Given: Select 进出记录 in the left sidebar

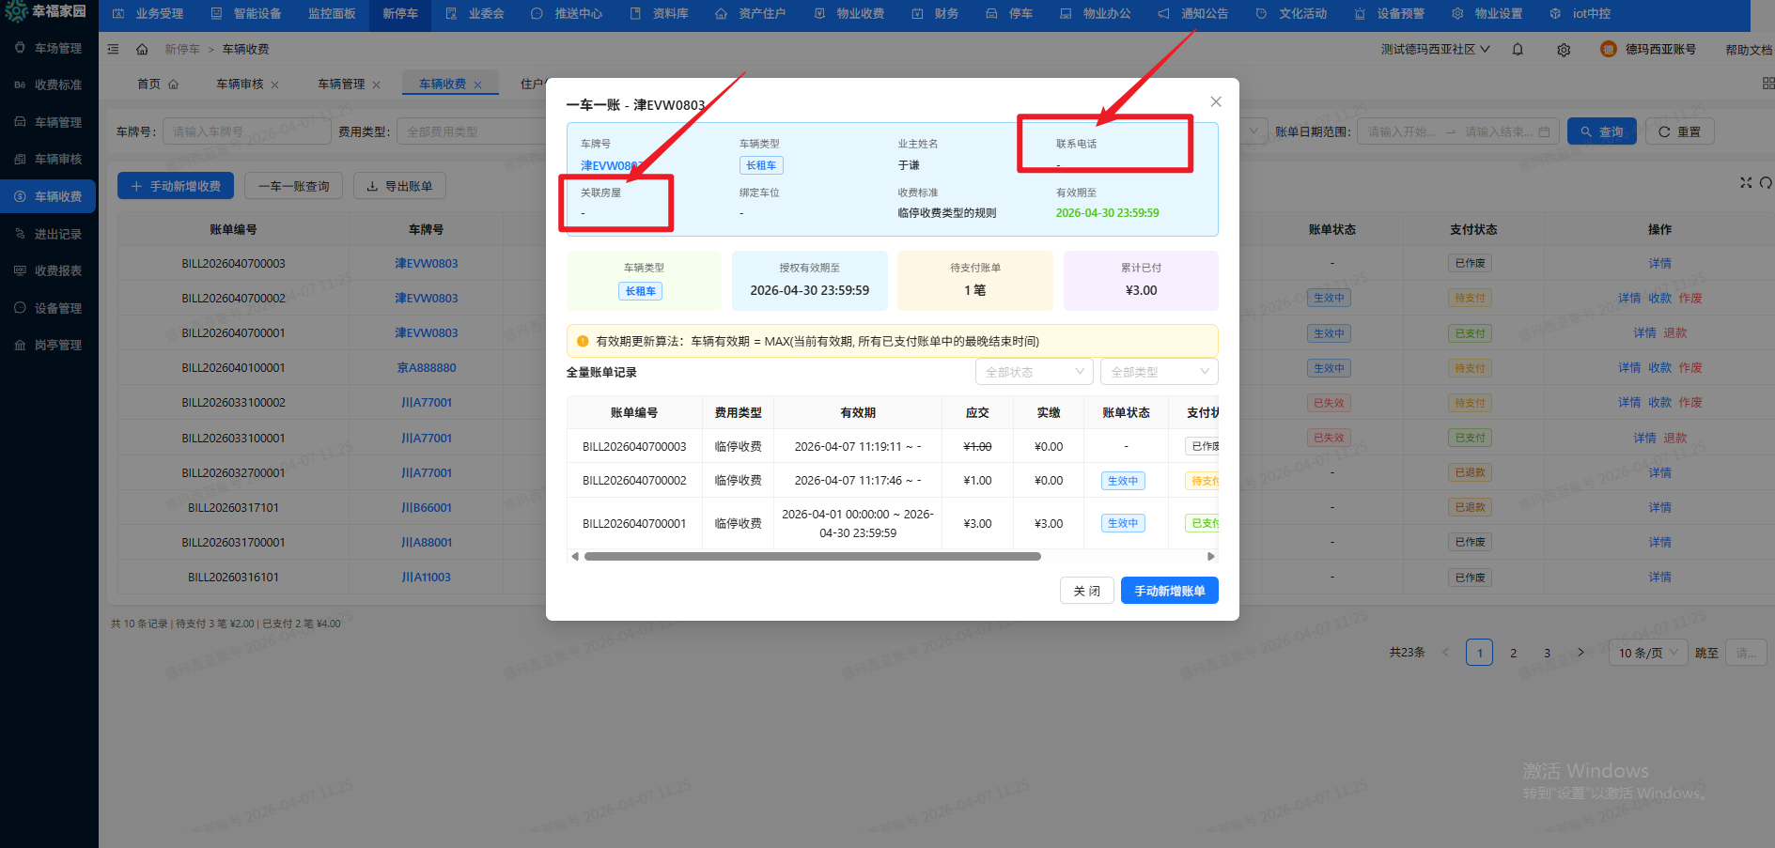Looking at the screenshot, I should point(57,234).
